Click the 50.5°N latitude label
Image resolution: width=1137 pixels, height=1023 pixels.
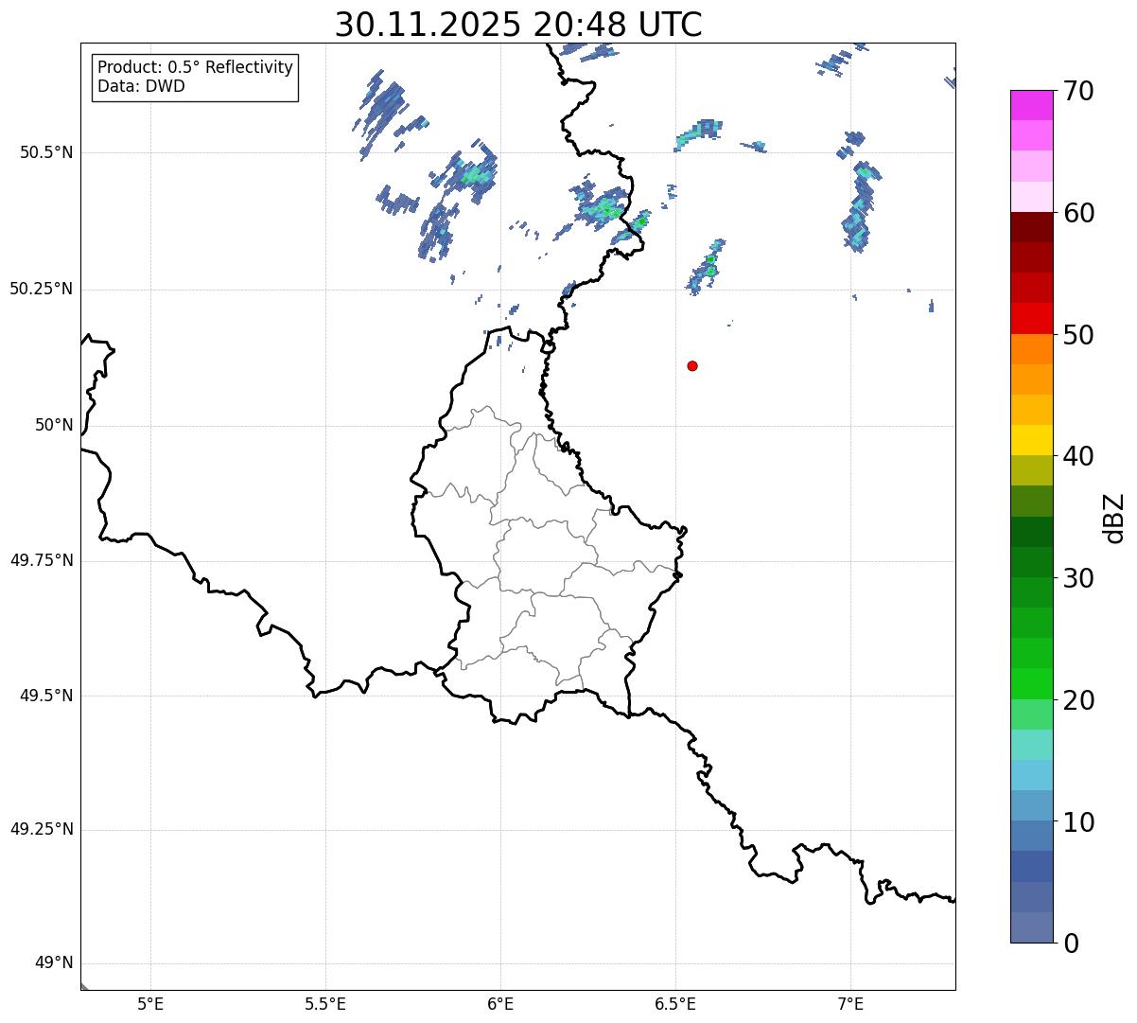click(46, 152)
